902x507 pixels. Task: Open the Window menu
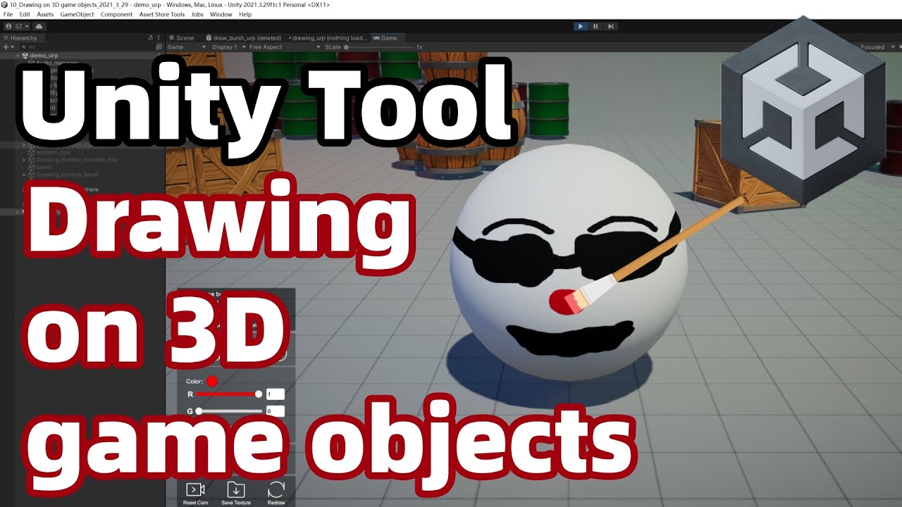click(221, 14)
